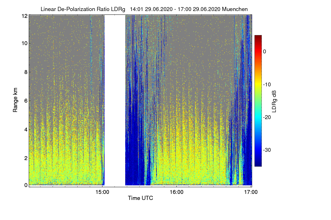331x220 pixels.
Task: Click the 2 km range tick label
Action: pos(26,158)
